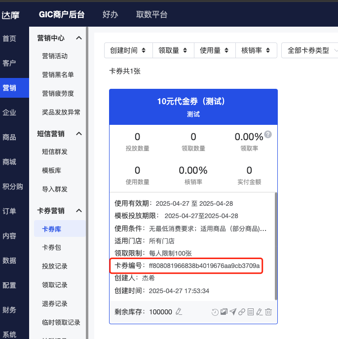Click the clock history icon on coupon card
This screenshot has height=339, width=338.
point(215,312)
